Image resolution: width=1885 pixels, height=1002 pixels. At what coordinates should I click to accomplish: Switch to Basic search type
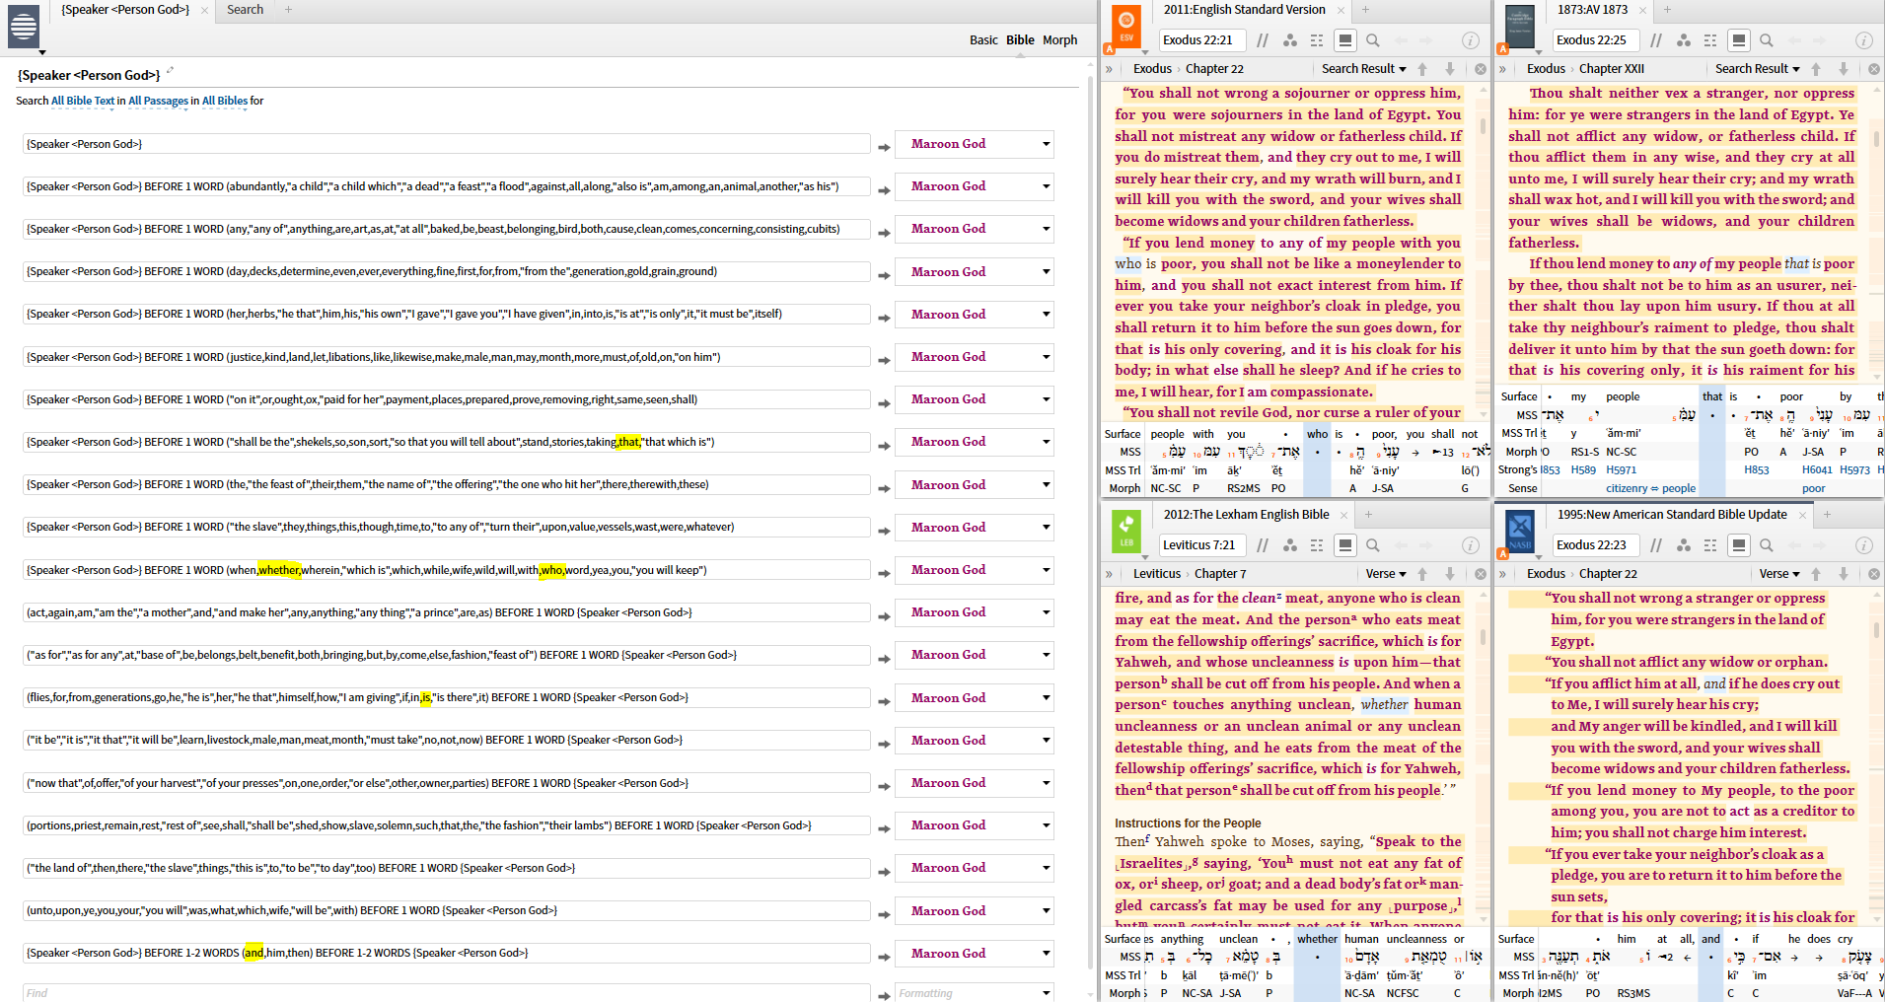tap(983, 40)
